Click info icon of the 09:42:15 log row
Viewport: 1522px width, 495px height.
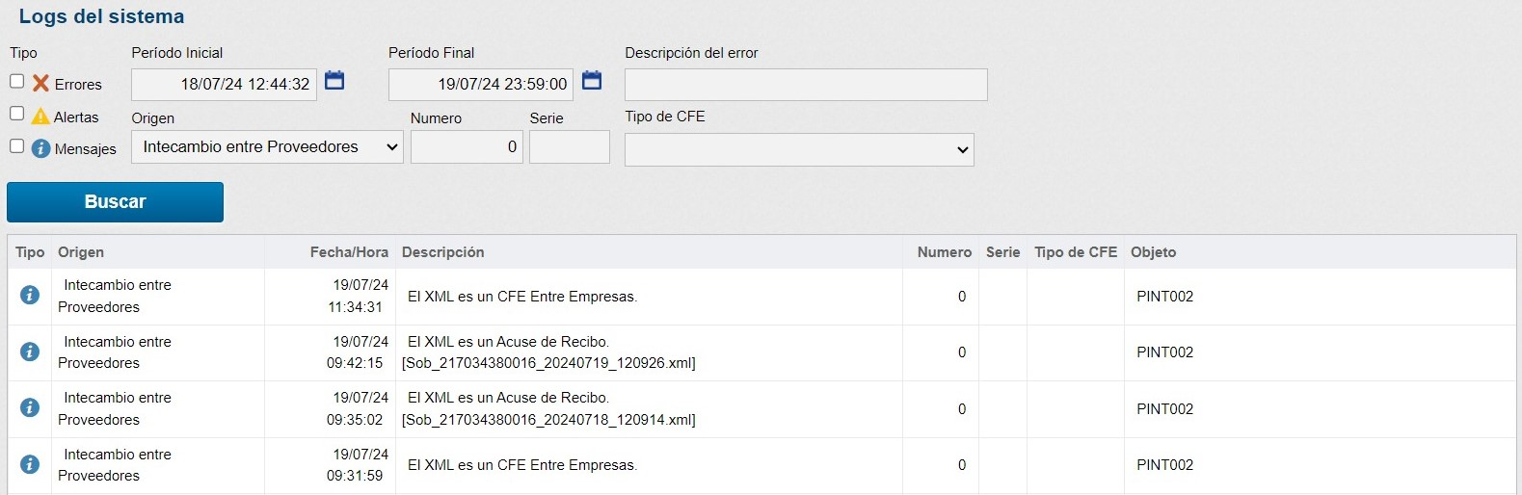click(30, 352)
